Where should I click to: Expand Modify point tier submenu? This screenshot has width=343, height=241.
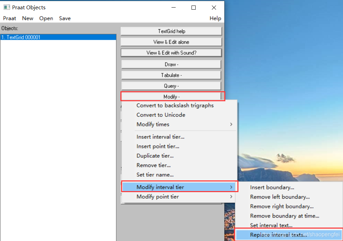pos(179,197)
